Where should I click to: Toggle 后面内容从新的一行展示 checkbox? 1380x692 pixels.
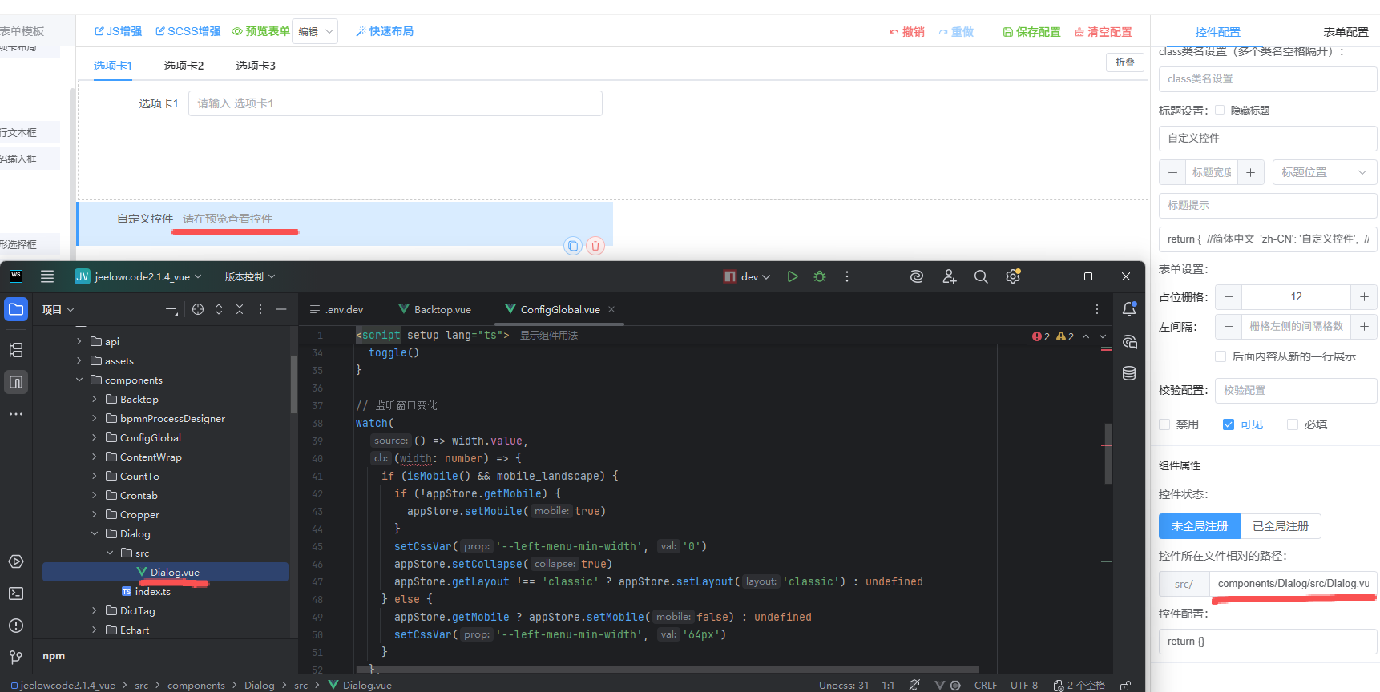click(1221, 356)
